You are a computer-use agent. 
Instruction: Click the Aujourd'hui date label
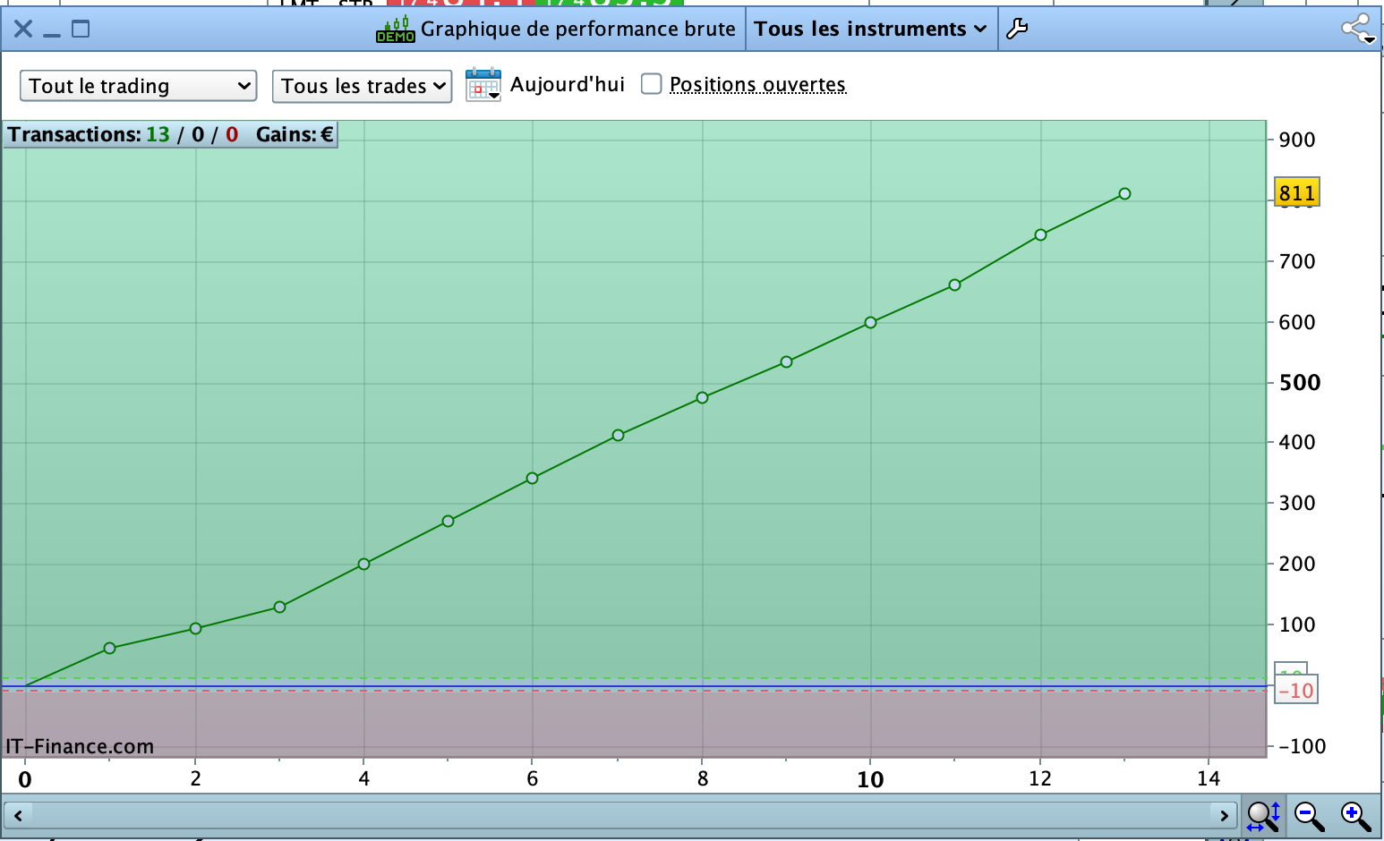point(568,84)
